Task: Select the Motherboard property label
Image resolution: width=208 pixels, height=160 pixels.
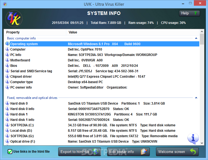Action: (20, 60)
